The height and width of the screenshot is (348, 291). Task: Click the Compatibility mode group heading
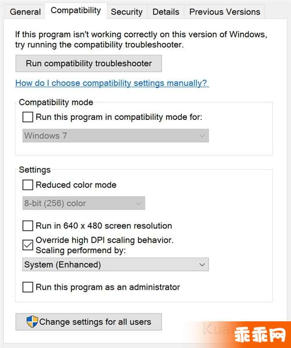click(x=56, y=102)
